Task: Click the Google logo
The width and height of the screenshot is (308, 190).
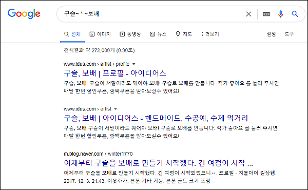Action: tap(24, 14)
